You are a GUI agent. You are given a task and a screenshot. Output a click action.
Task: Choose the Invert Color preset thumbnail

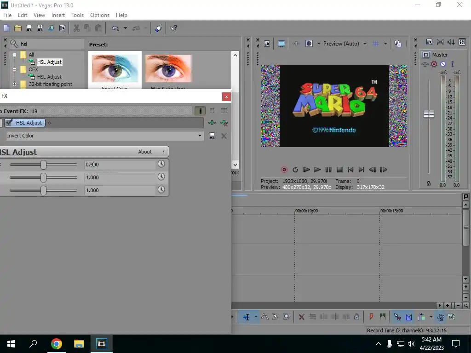click(115, 69)
